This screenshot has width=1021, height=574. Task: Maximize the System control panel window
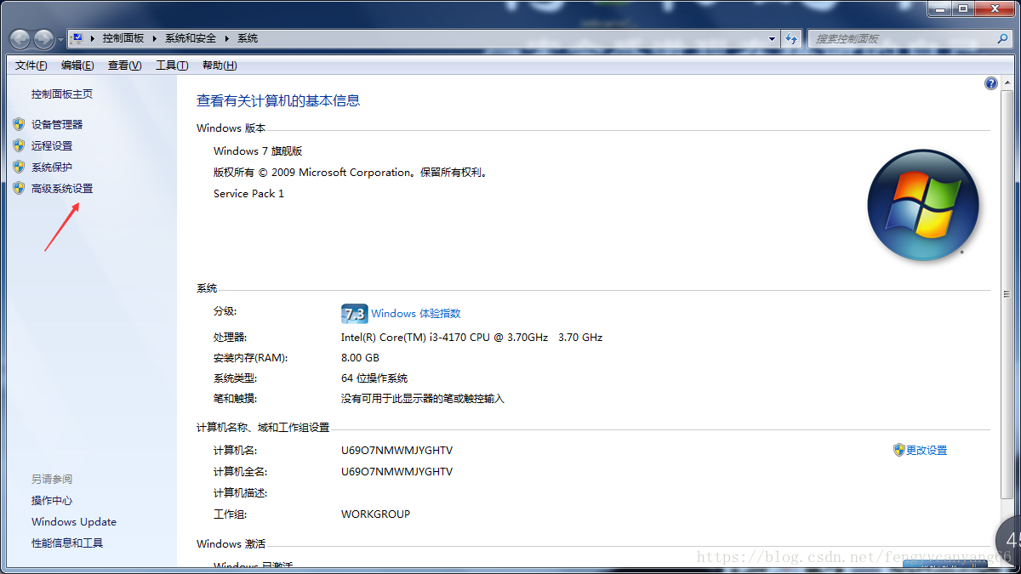(x=964, y=8)
